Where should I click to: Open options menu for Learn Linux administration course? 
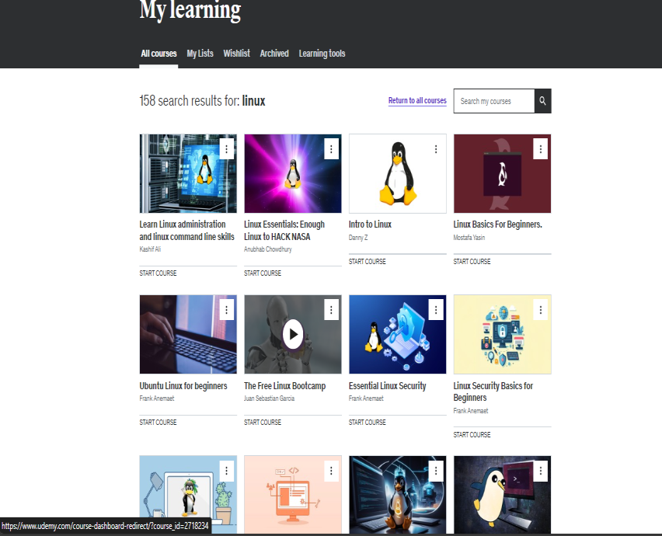226,149
